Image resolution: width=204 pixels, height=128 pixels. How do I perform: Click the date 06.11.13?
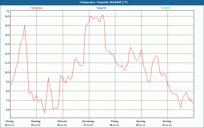tap(62, 125)
